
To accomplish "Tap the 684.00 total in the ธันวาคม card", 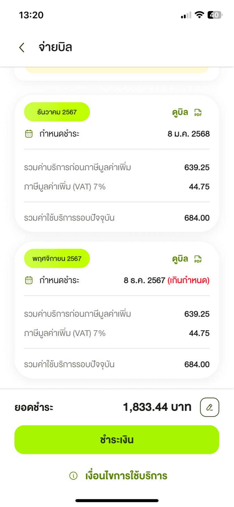I will pyautogui.click(x=197, y=218).
